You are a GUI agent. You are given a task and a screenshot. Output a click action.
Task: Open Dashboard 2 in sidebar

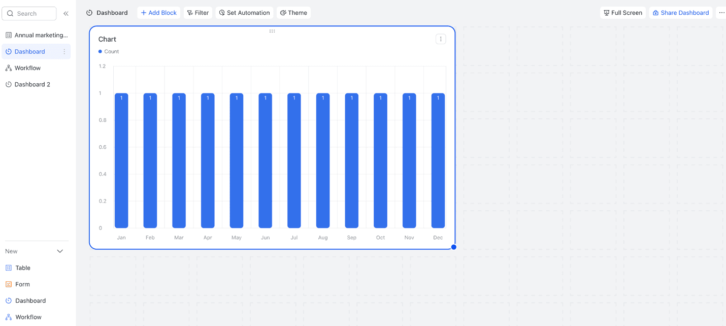click(x=36, y=84)
